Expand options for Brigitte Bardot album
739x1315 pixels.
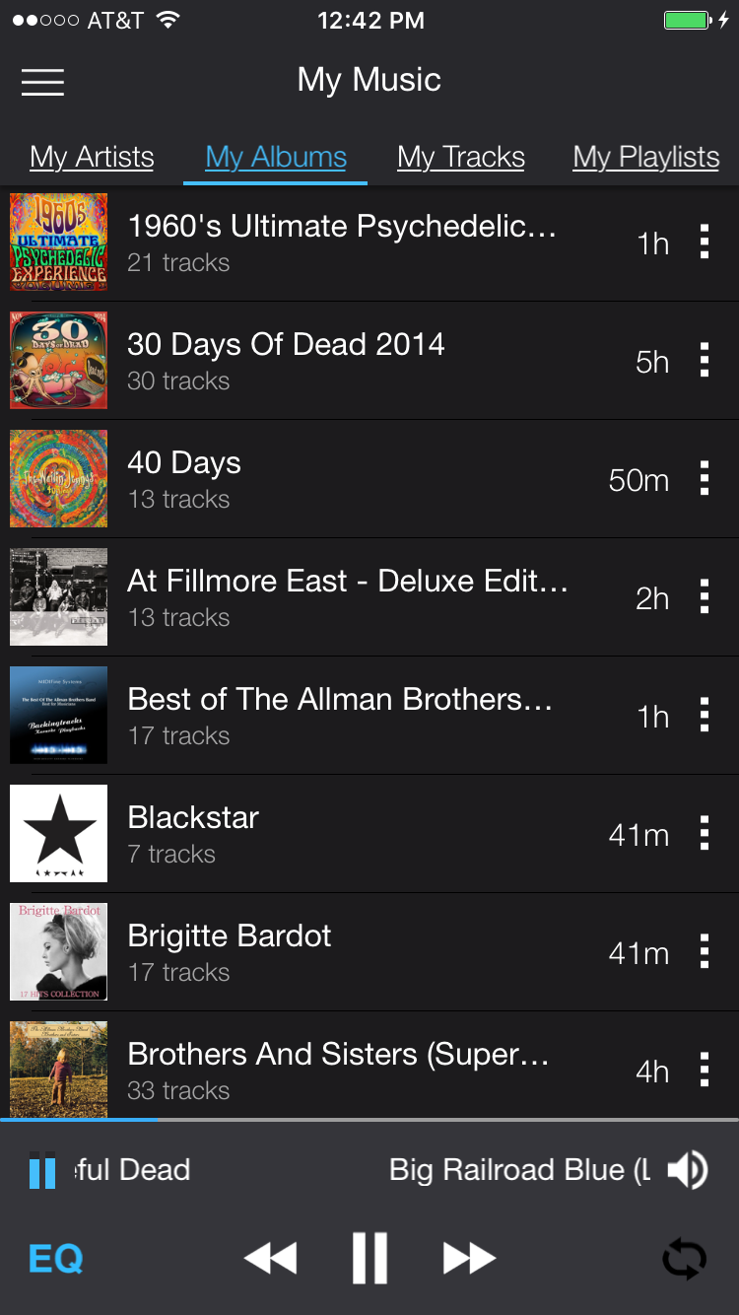click(704, 952)
